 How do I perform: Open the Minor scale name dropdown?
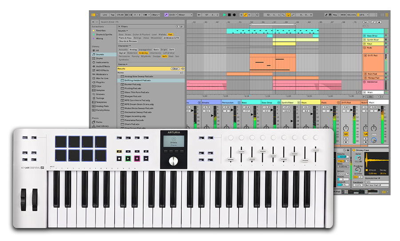click(185, 15)
